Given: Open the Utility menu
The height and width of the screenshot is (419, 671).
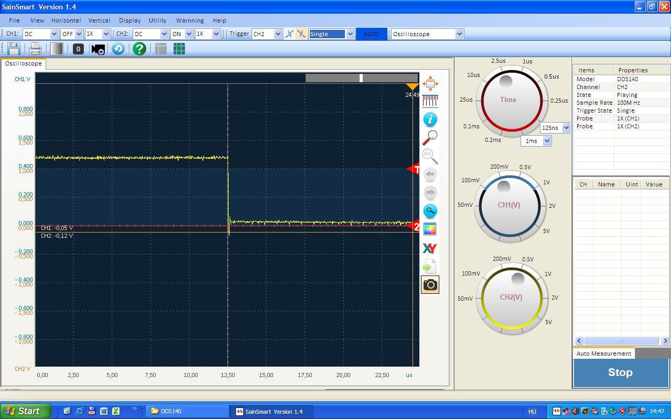Looking at the screenshot, I should tap(157, 20).
